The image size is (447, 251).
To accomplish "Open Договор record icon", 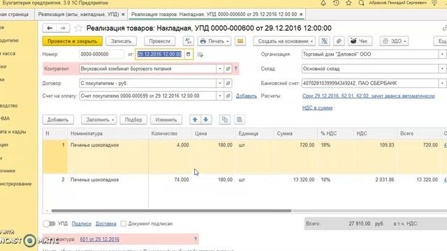I will (228, 83).
